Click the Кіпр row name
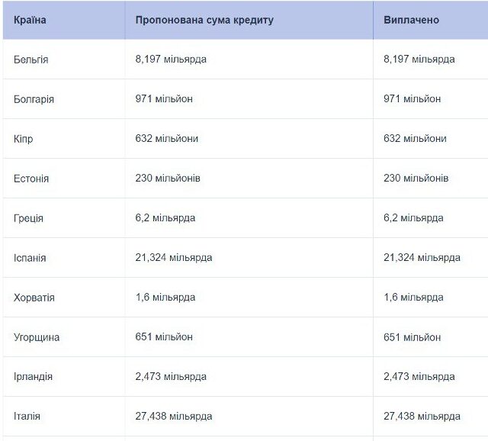The image size is (488, 441). pos(23,139)
